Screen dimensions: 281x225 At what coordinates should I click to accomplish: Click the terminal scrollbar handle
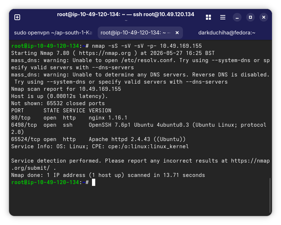point(270,195)
